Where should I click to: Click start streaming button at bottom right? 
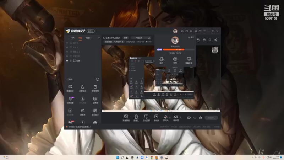tap(211, 118)
